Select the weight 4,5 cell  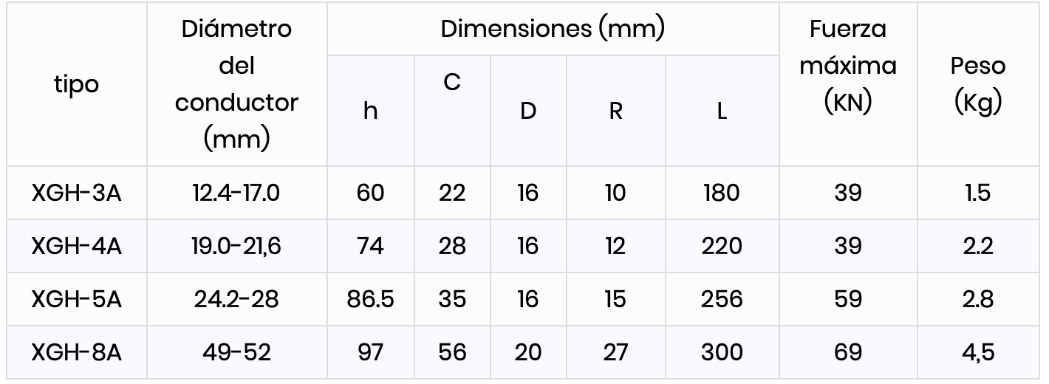coord(978,352)
